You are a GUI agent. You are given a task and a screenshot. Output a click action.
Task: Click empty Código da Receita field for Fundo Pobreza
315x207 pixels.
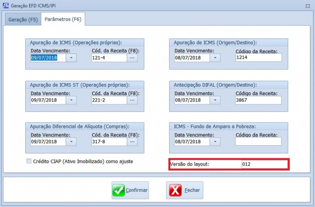258,142
